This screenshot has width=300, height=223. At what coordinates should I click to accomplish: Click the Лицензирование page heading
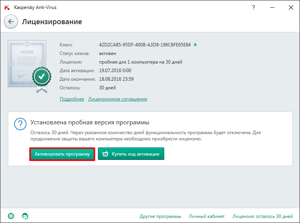pos(52,22)
